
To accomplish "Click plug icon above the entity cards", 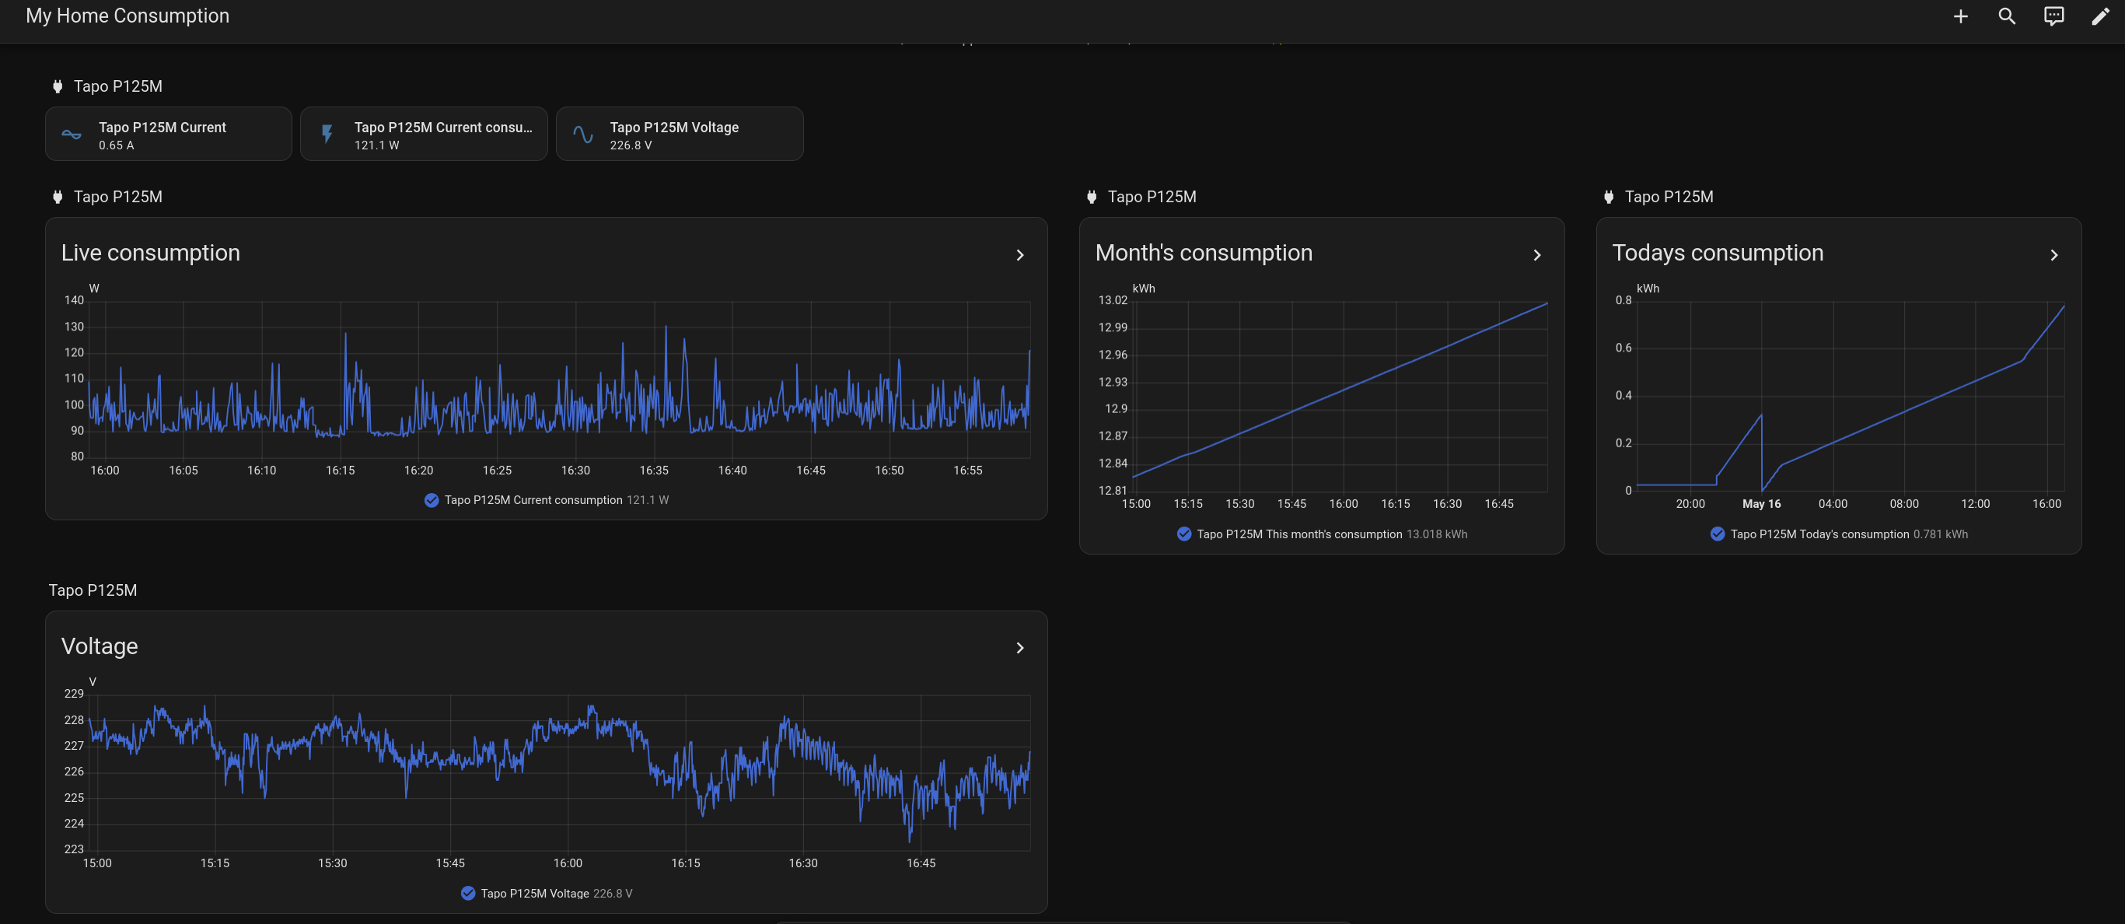I will coord(58,86).
